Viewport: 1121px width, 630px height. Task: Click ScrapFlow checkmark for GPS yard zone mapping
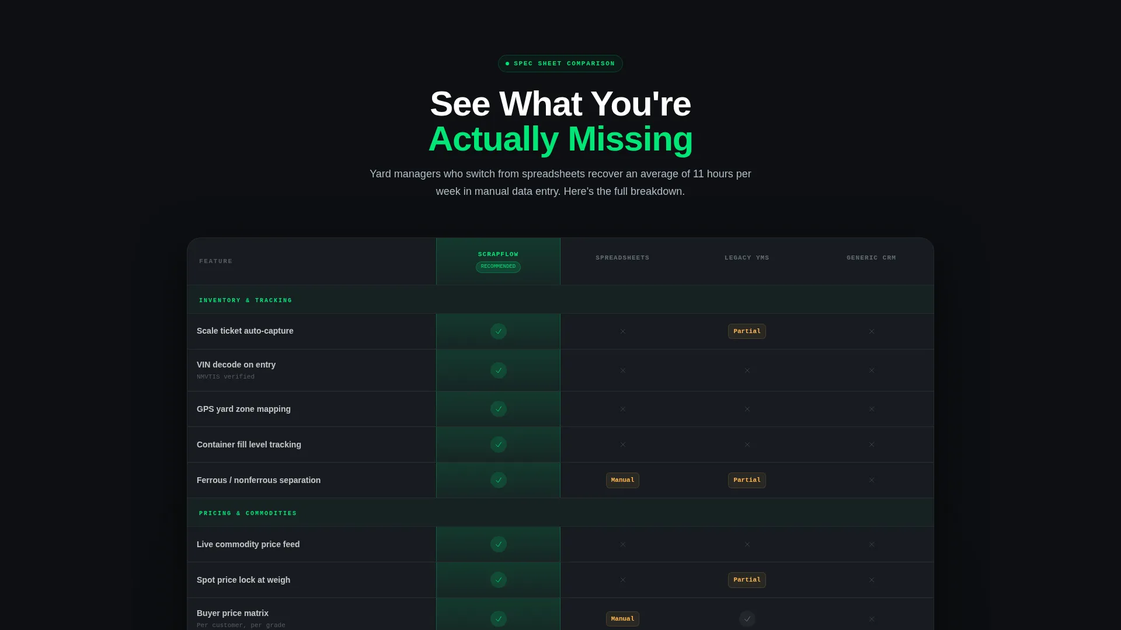(x=498, y=409)
